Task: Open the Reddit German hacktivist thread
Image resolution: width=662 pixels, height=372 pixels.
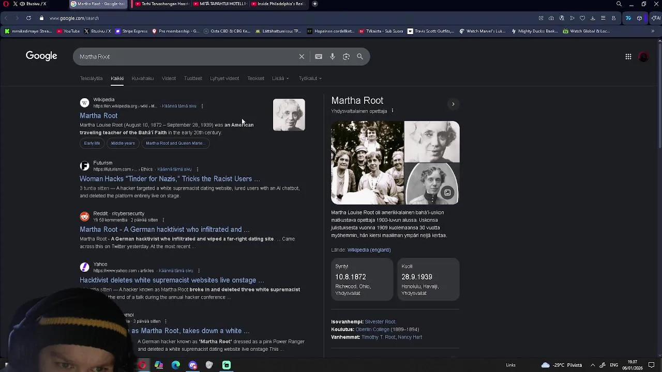Action: [164, 229]
